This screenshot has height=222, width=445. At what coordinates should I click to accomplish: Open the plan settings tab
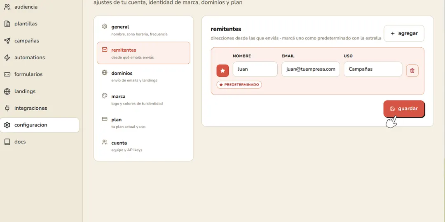pyautogui.click(x=144, y=123)
